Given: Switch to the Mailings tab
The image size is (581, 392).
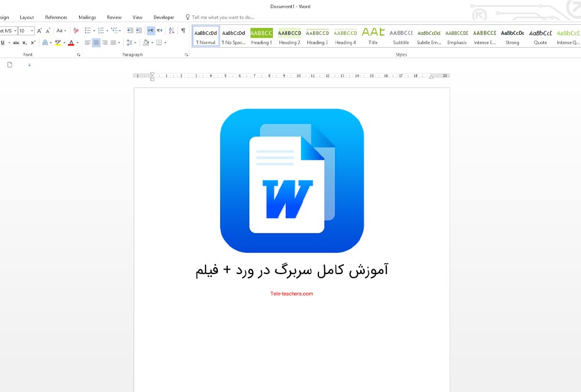Looking at the screenshot, I should click(87, 17).
